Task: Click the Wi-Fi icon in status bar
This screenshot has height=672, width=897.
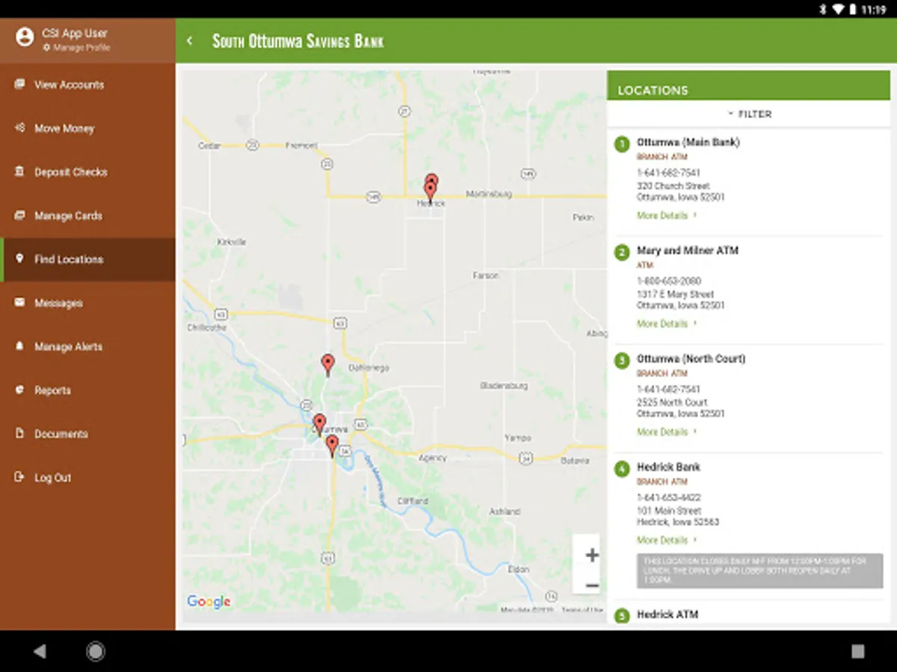Action: 837,9
